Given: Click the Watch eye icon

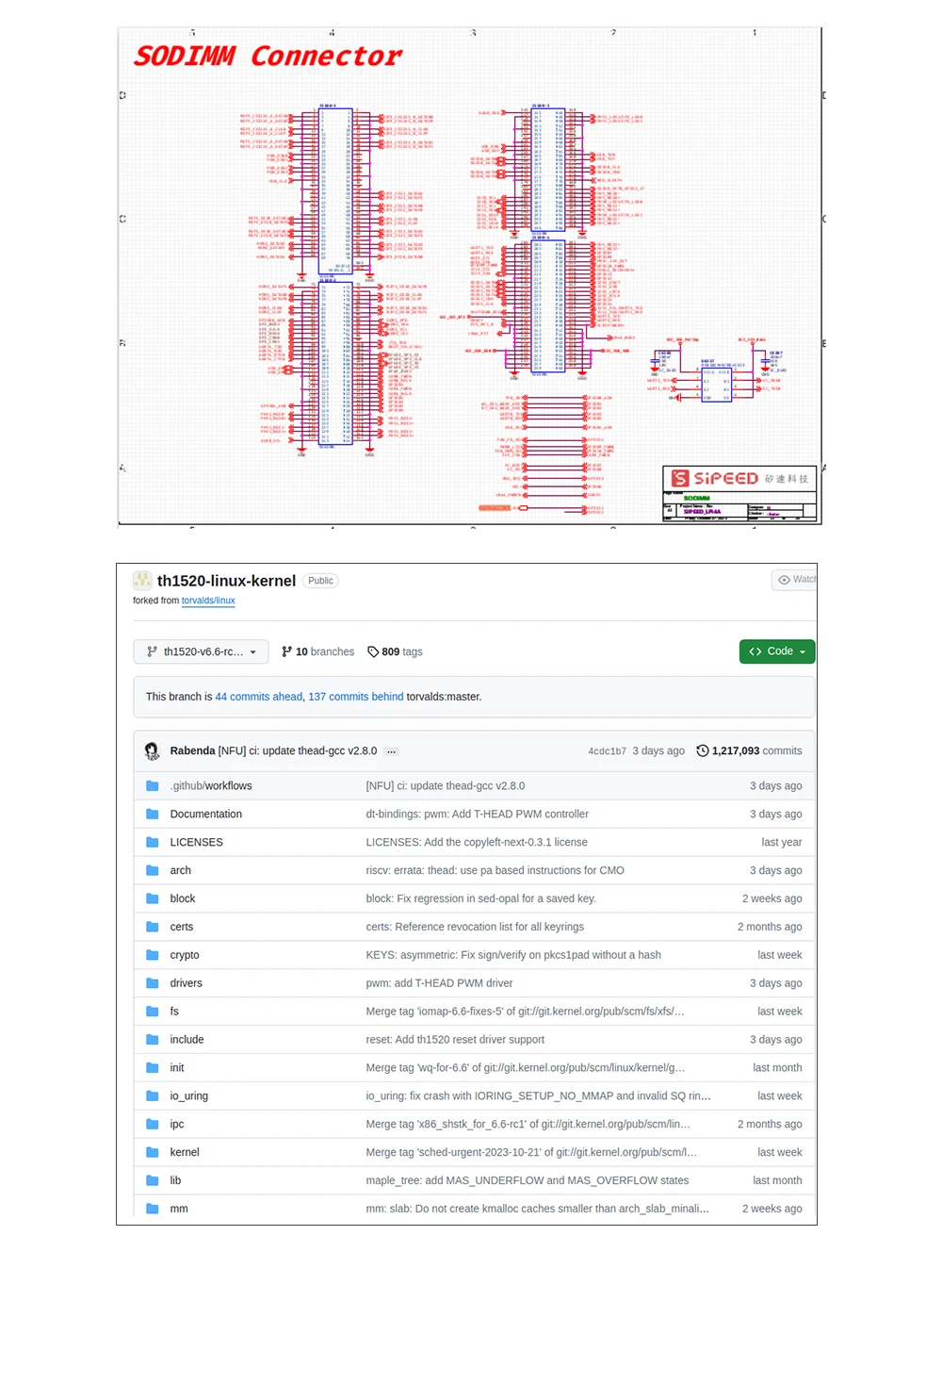Looking at the screenshot, I should pos(784,580).
